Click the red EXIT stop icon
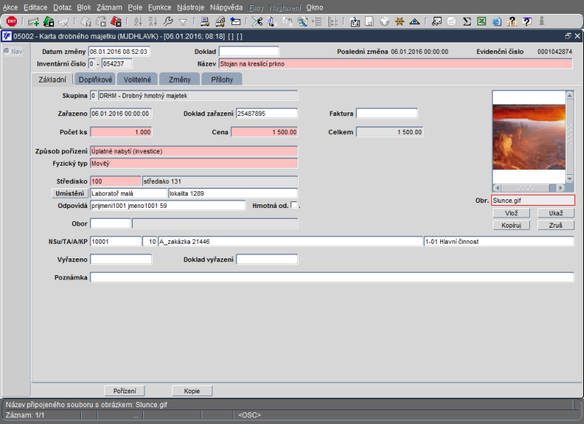Viewport: 584px width, 424px height. tap(12, 21)
